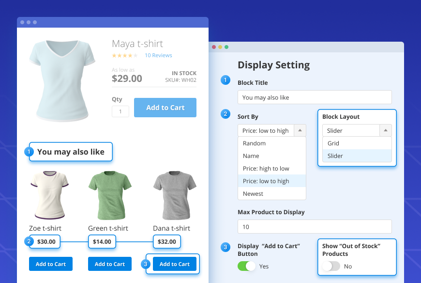This screenshot has width=421, height=283.
Task: Click Add to Cart under Green t-shirt
Action: click(109, 264)
